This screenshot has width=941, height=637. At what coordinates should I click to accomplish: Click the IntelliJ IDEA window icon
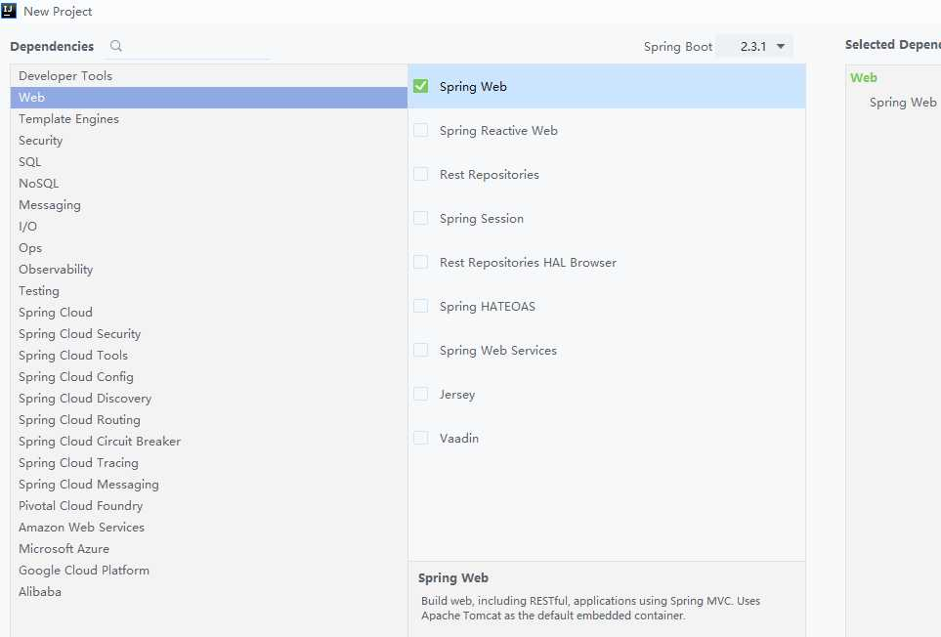tap(9, 10)
